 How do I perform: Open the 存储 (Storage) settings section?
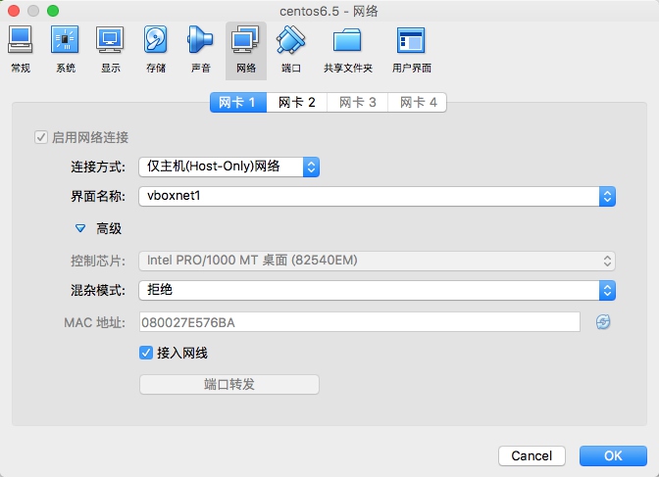(156, 50)
